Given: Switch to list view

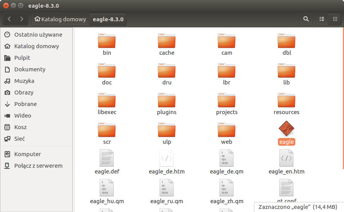Looking at the screenshot, I should pyautogui.click(x=322, y=19).
